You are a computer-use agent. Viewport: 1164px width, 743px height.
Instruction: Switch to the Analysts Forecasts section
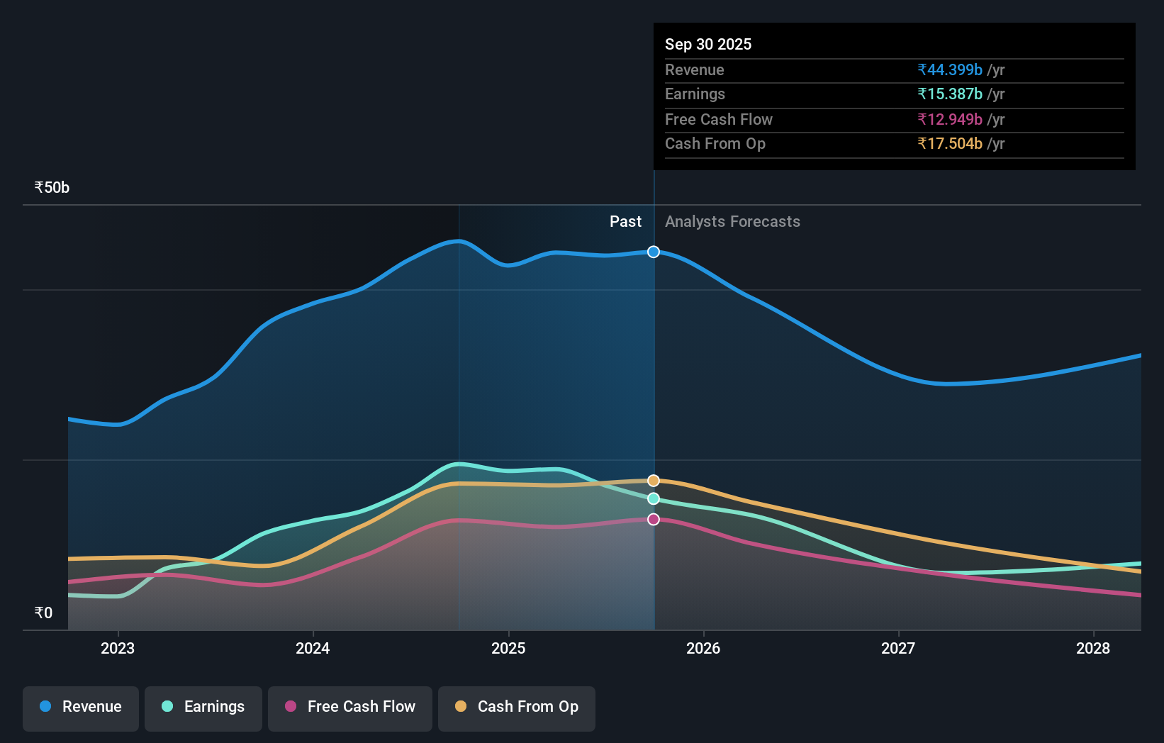click(x=733, y=221)
